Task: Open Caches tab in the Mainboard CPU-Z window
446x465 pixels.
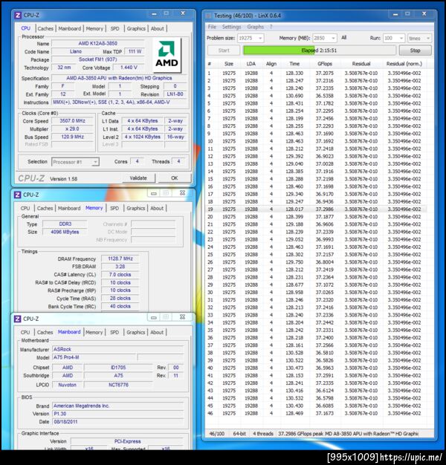Action: click(45, 332)
